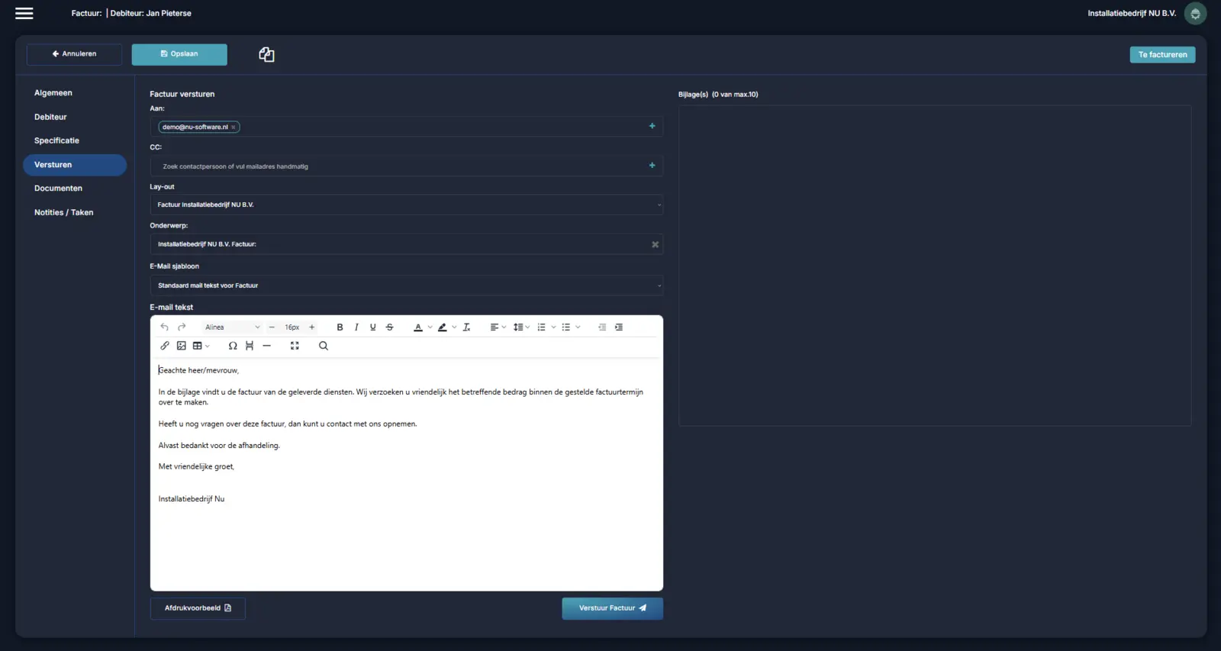This screenshot has height=651, width=1221.
Task: Click the Annuleren button
Action: (x=74, y=54)
